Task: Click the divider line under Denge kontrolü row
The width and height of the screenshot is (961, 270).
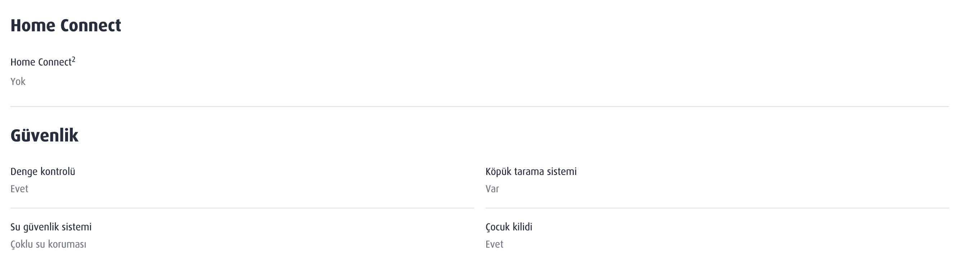Action: 242,208
